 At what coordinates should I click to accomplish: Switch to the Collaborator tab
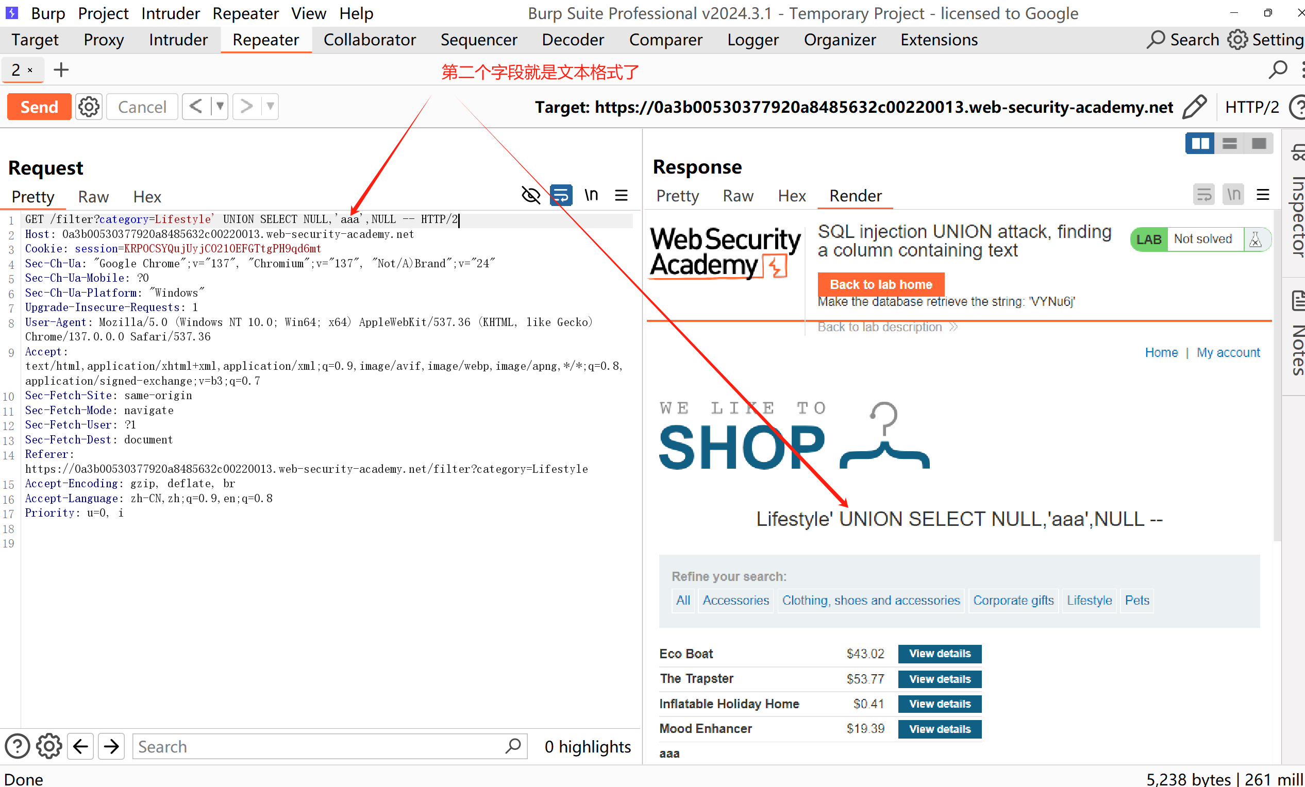tap(369, 40)
